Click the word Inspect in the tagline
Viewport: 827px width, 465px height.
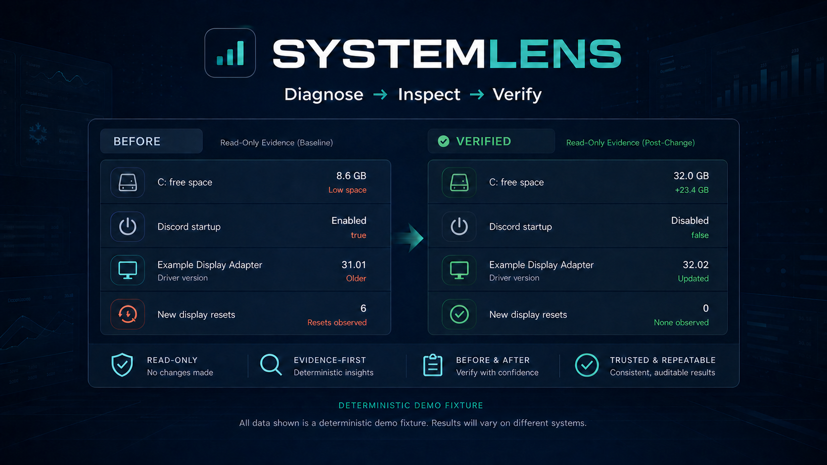click(429, 94)
